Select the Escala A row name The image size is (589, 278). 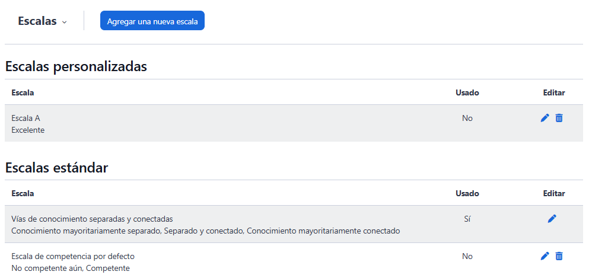pyautogui.click(x=26, y=118)
